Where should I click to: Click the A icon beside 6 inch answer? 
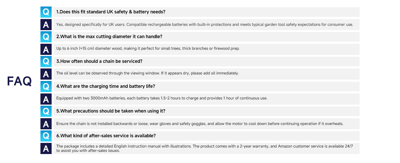pos(46,49)
